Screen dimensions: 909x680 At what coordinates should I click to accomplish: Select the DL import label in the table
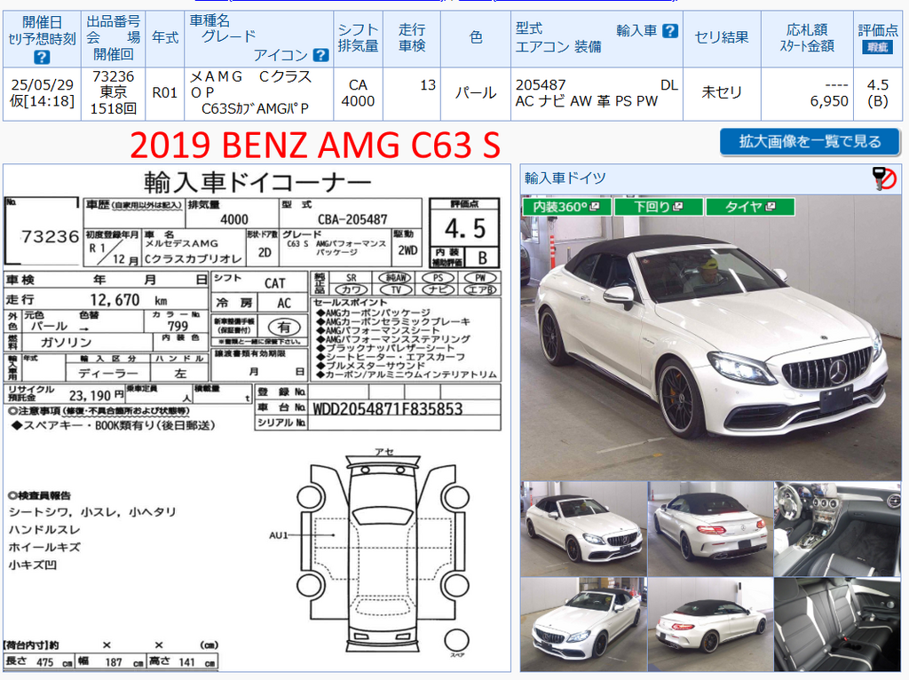669,85
